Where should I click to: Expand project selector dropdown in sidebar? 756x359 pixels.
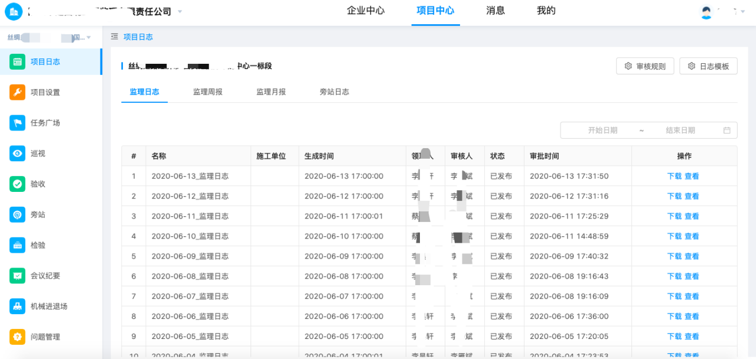[x=89, y=37]
